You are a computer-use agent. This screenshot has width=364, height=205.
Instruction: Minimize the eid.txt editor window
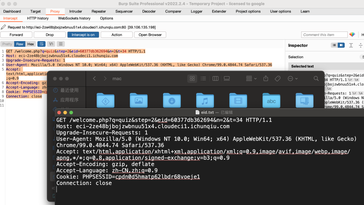click(65, 113)
